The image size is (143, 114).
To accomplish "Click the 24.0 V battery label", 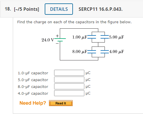I will coord(48,40).
